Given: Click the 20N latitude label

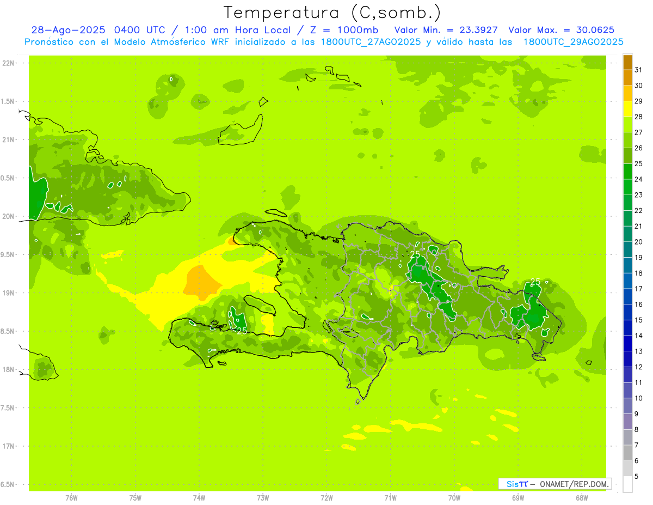Looking at the screenshot, I should [8, 216].
